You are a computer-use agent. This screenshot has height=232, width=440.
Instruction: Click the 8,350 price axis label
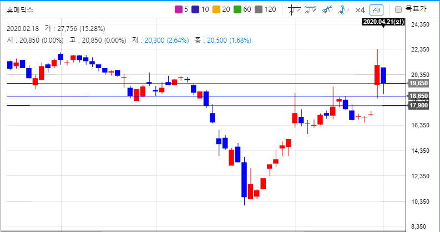[420, 226]
